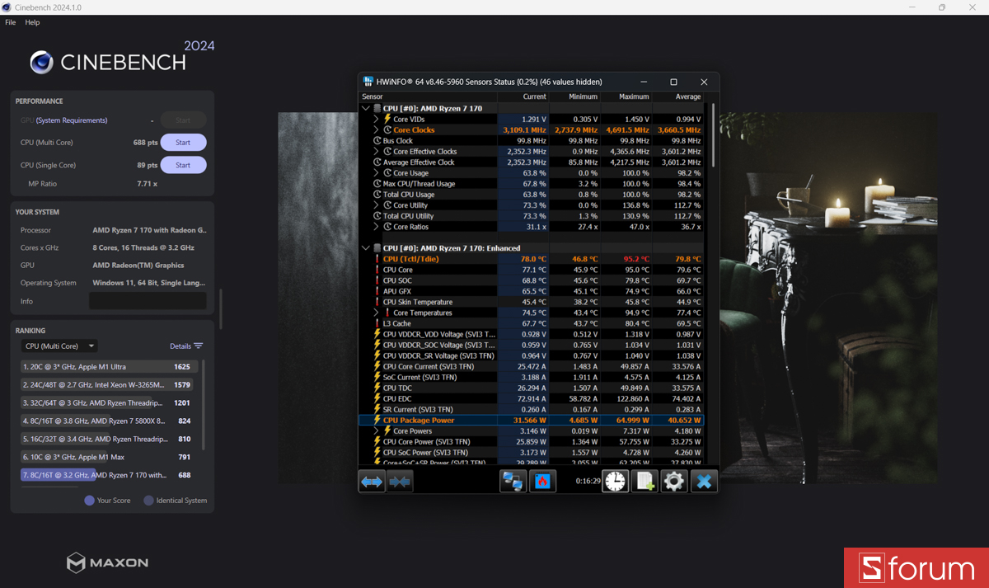Select the CPU Skin Temperature row
This screenshot has width=989, height=588.
[532, 302]
